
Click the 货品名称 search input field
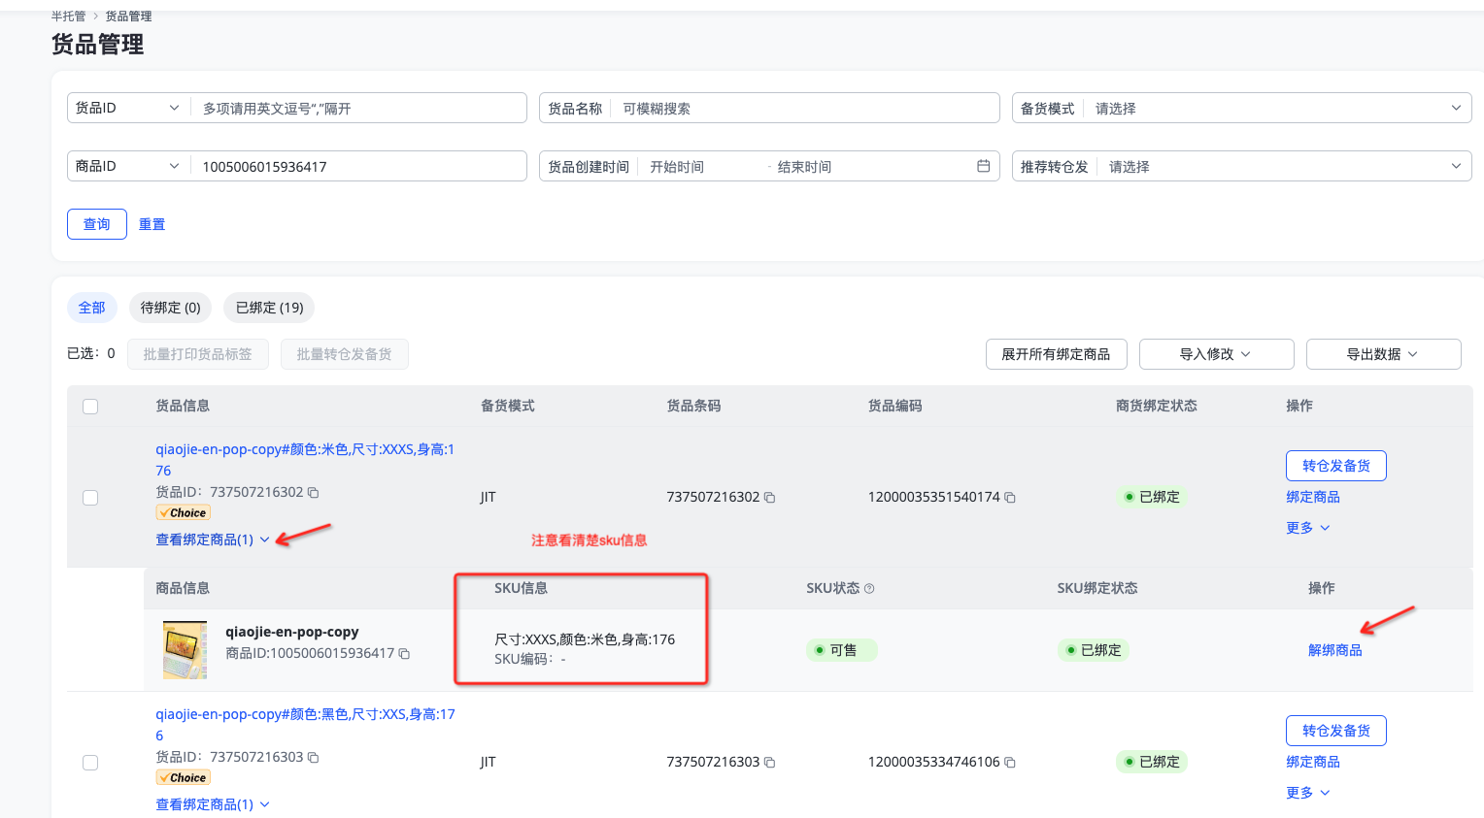pos(806,109)
